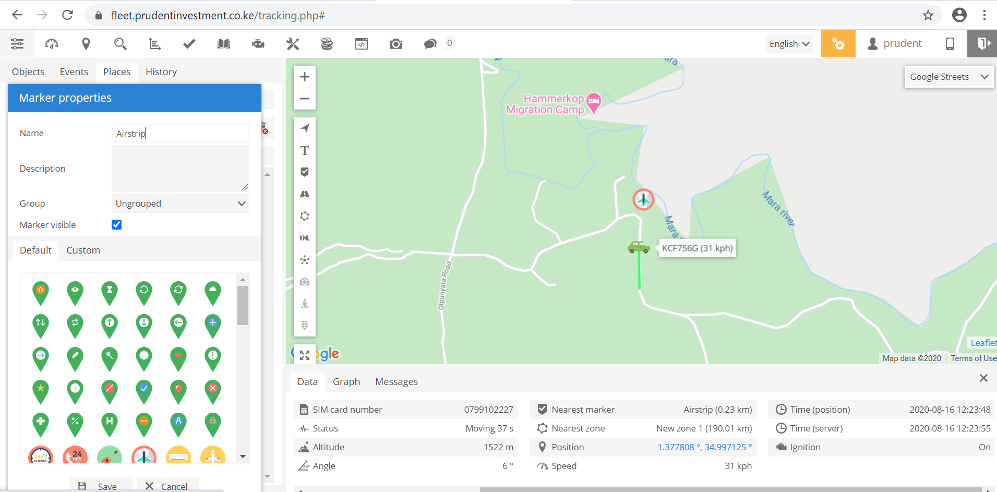Expand the Google Streets map type dropdown
This screenshot has width=997, height=492.
point(948,77)
